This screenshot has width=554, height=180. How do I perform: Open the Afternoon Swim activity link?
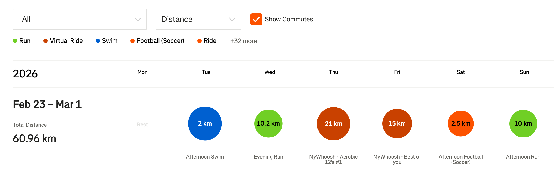(x=205, y=157)
